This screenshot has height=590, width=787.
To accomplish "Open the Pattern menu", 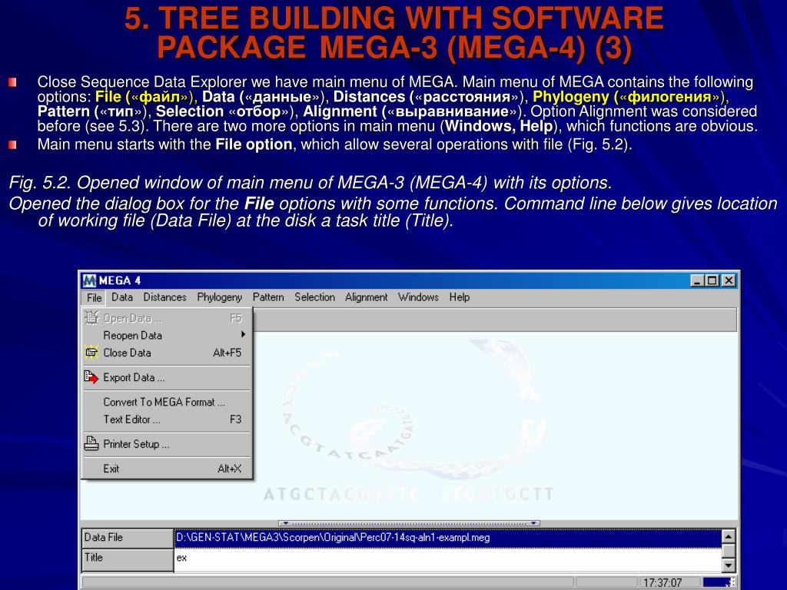I will 268,297.
